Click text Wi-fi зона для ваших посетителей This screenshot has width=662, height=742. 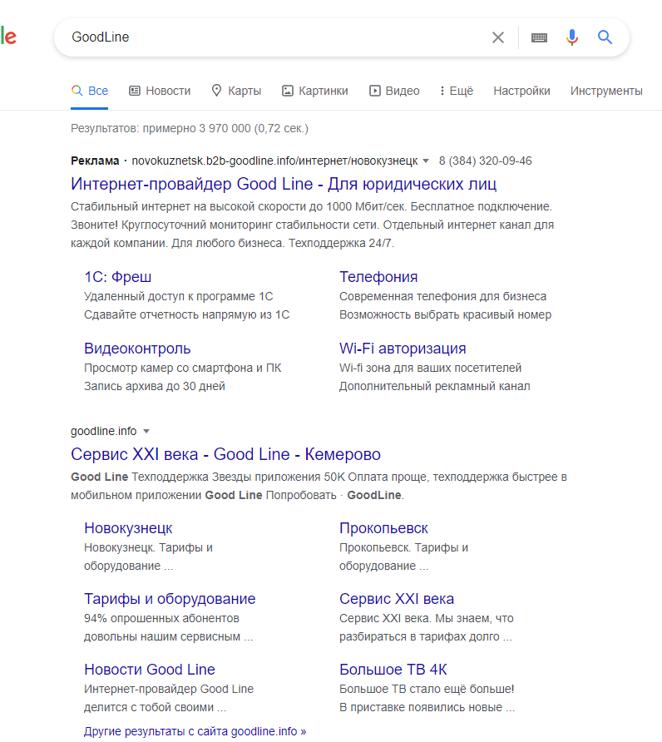[x=430, y=368]
